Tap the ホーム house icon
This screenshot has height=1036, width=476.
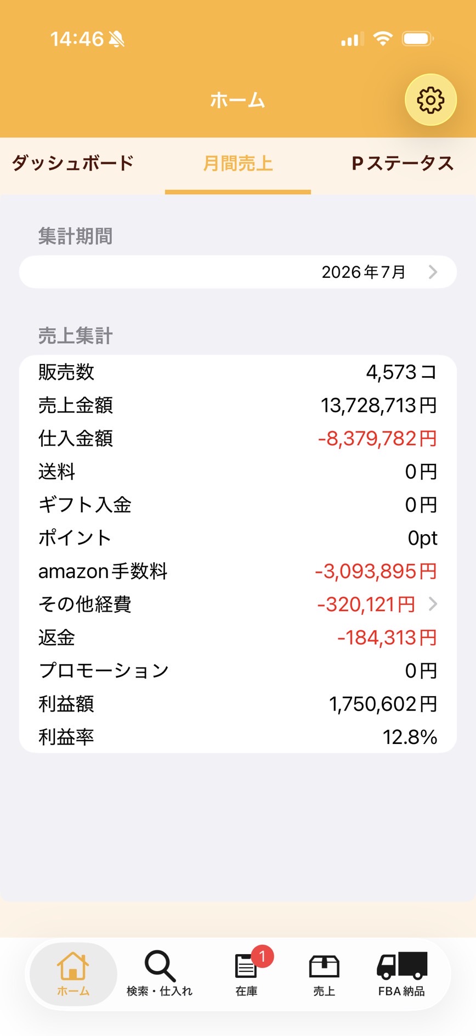(73, 966)
